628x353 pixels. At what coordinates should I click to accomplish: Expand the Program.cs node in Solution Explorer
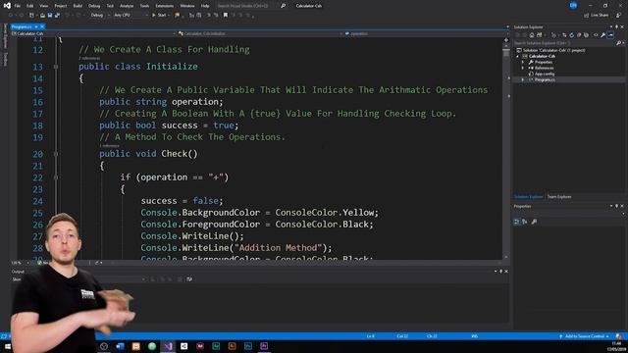(523, 80)
